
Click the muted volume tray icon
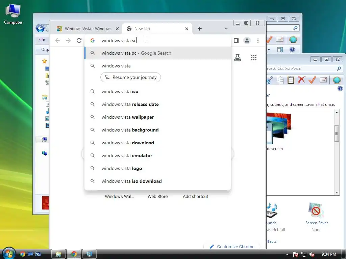click(x=312, y=254)
